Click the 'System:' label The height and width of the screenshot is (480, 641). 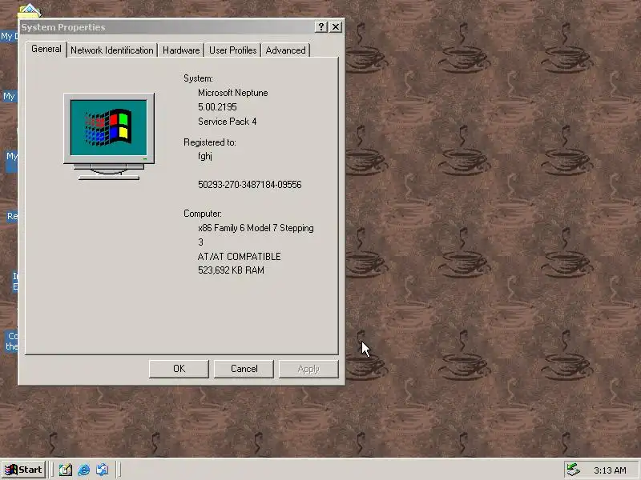[198, 78]
